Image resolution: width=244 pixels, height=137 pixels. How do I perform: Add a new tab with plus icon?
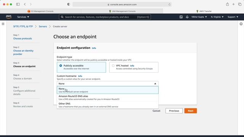[x=233, y=4]
